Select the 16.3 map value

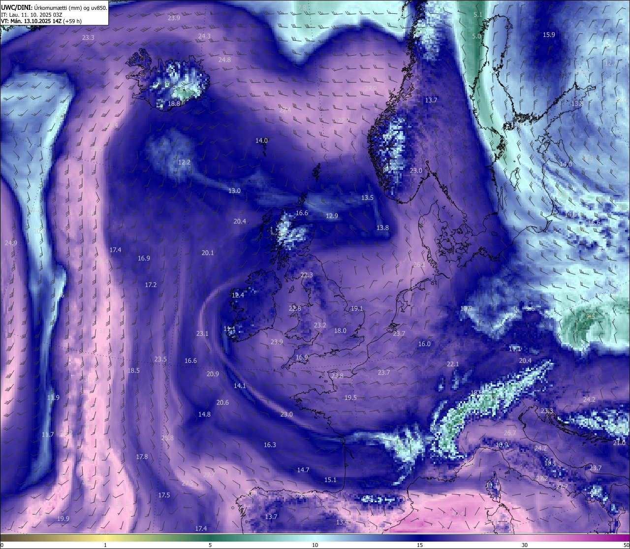click(x=270, y=445)
